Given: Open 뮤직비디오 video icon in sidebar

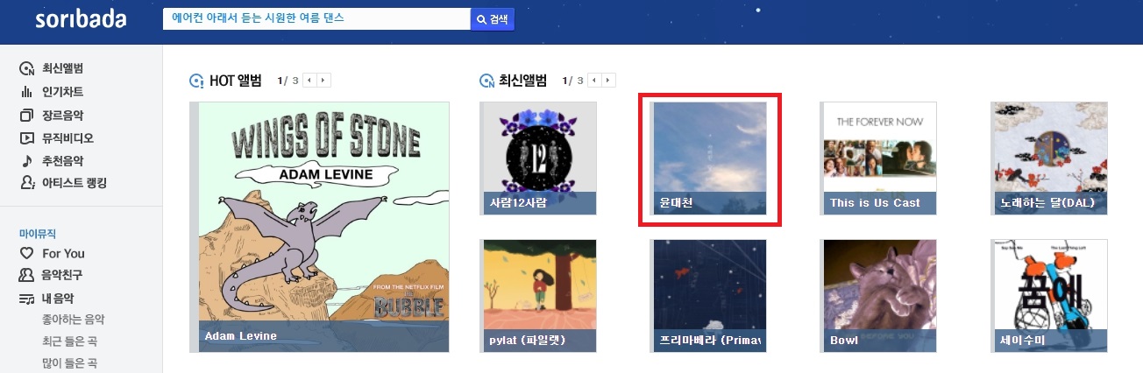Looking at the screenshot, I should coord(26,137).
